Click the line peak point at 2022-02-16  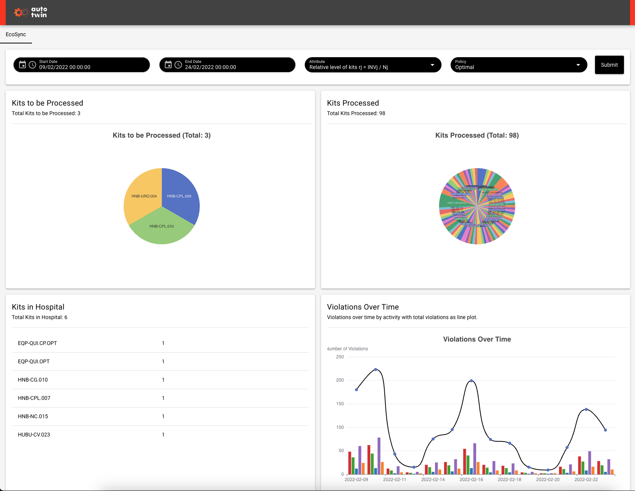pyautogui.click(x=471, y=381)
